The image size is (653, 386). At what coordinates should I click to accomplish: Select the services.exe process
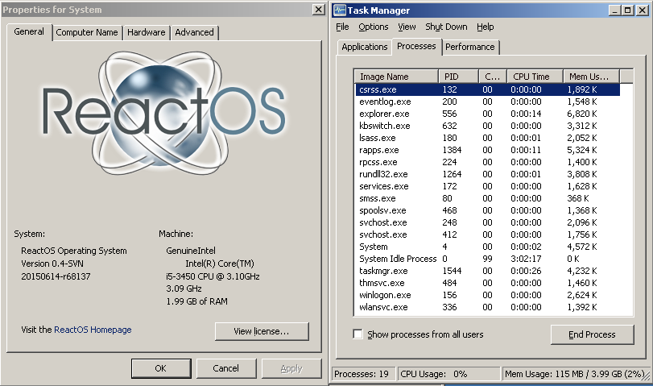tap(488, 186)
